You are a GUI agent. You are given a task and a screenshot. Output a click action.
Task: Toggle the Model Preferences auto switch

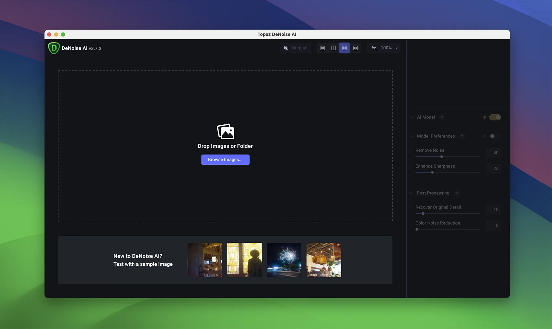pos(495,136)
